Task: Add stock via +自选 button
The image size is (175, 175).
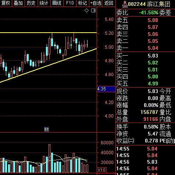Action: (x=96, y=3)
